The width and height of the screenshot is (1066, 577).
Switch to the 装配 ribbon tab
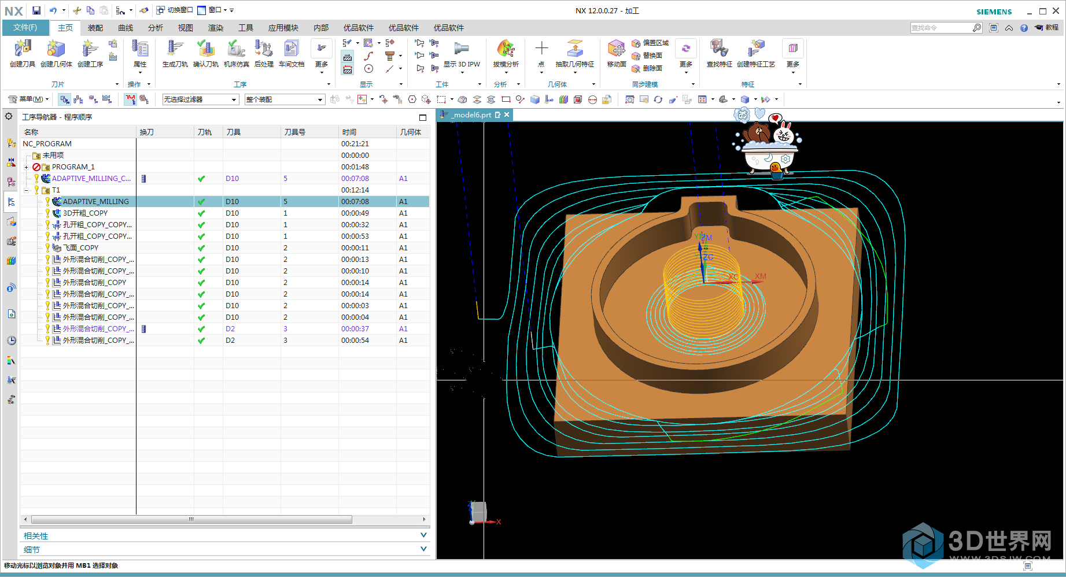(95, 28)
